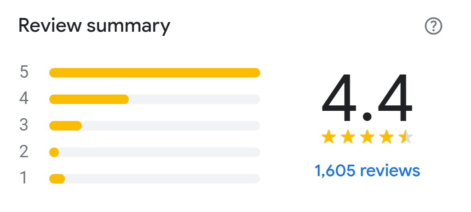Click the number 5 rating label
The image size is (471, 212).
[x=24, y=73]
